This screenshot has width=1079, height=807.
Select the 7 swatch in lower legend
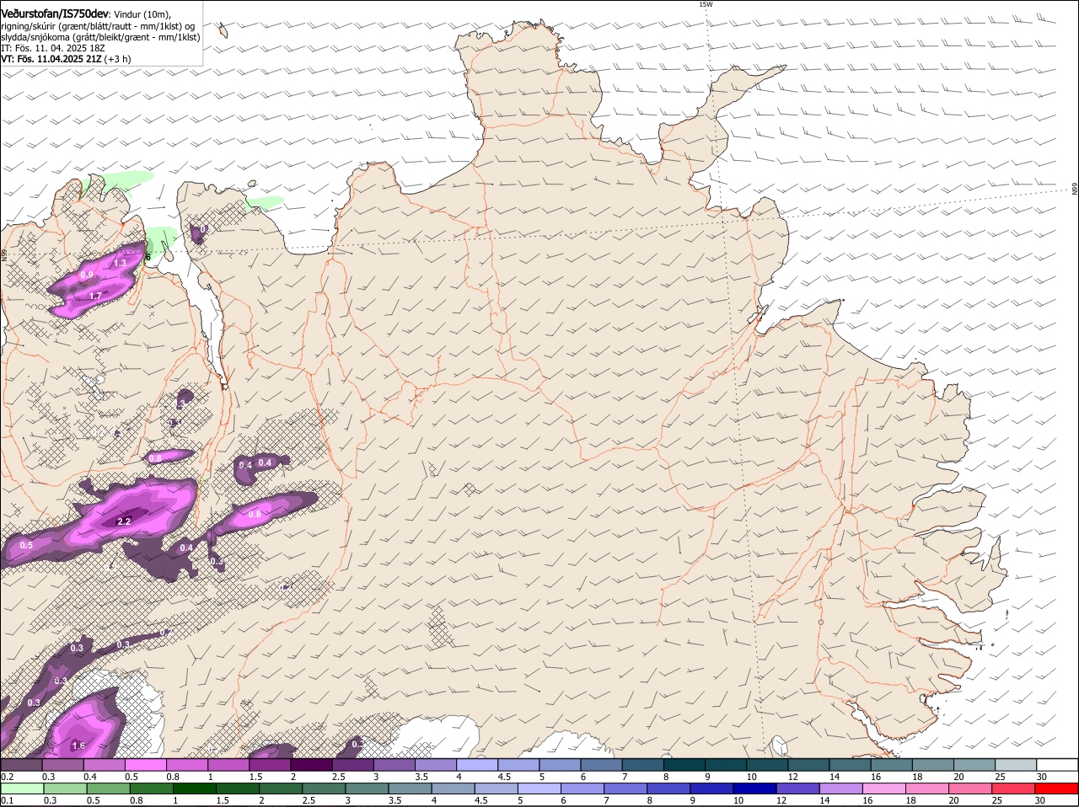[x=625, y=789]
